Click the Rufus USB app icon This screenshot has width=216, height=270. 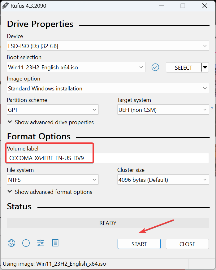[x=5, y=6]
